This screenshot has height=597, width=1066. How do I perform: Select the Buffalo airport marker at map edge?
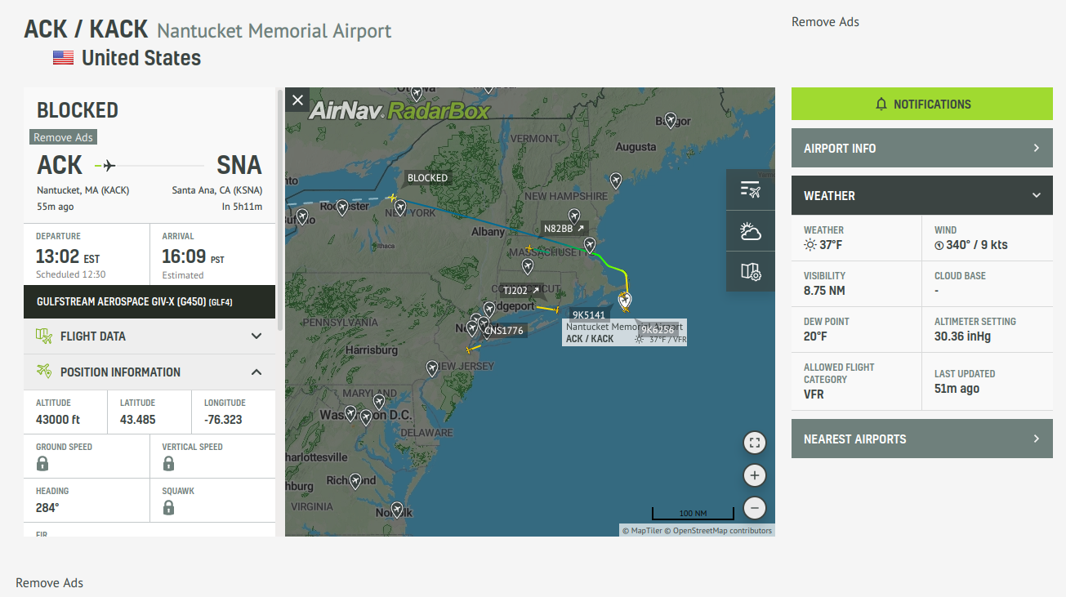pos(302,217)
